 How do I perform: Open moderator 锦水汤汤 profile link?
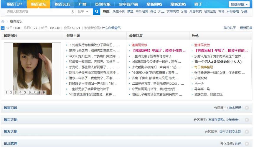[235, 108]
